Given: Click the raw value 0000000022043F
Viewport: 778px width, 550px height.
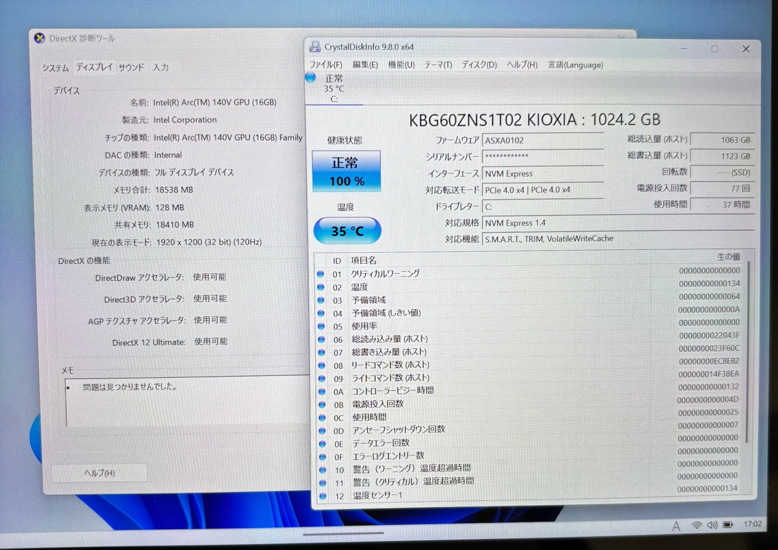Looking at the screenshot, I should pyautogui.click(x=709, y=335).
